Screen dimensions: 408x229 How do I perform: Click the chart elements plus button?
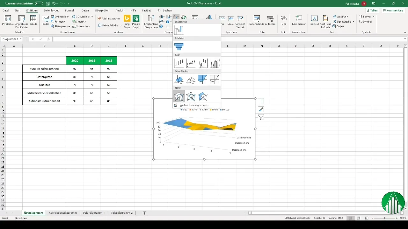pyautogui.click(x=261, y=101)
